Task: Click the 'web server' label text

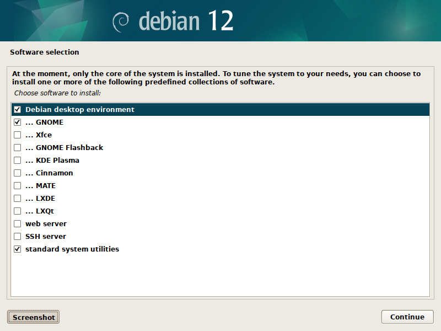Action: 46,223
